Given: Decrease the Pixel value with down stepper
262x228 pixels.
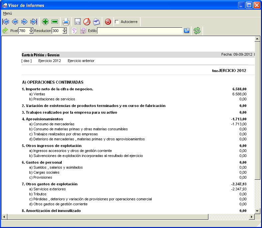Looking at the screenshot, I should click(31, 32).
